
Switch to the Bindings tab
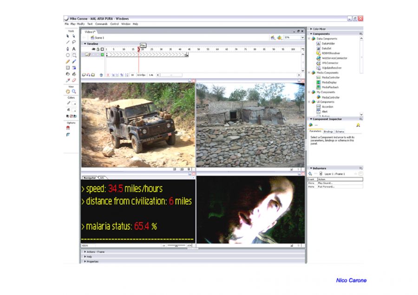click(328, 132)
